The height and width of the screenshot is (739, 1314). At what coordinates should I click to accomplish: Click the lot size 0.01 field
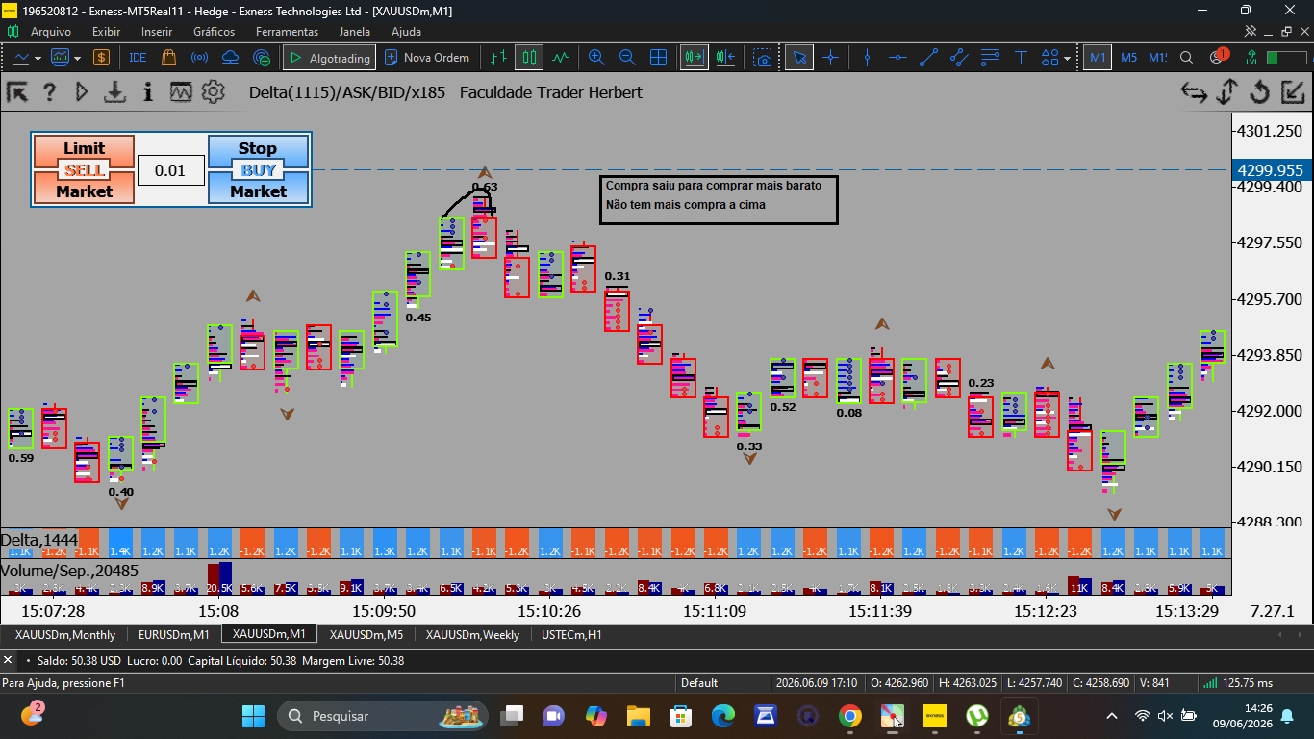pos(170,170)
